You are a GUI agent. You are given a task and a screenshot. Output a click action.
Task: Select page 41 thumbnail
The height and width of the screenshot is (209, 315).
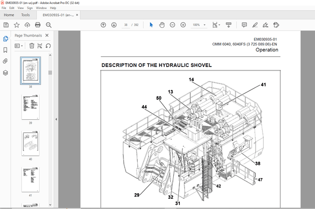coord(30,180)
